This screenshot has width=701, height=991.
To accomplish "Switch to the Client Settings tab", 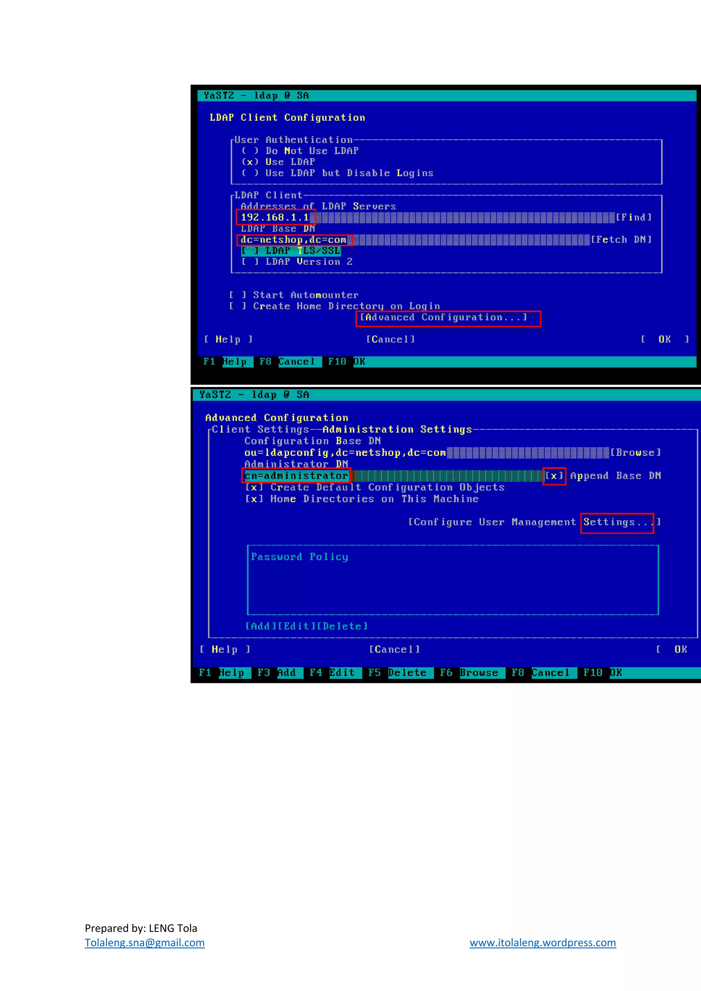I will pos(260,429).
